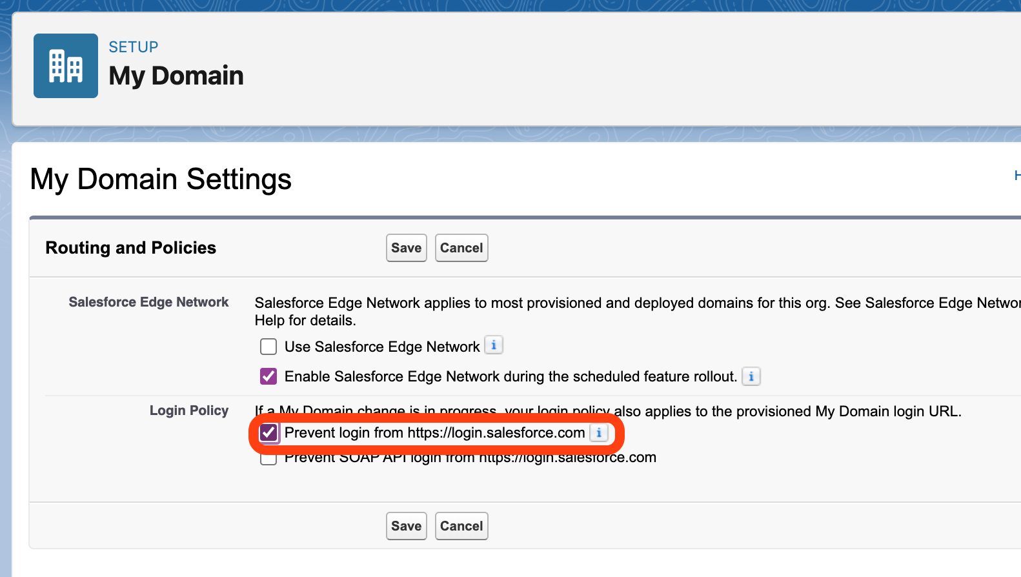
Task: Click 'Enable Salesforce Edge Network during' label text
Action: click(x=510, y=377)
